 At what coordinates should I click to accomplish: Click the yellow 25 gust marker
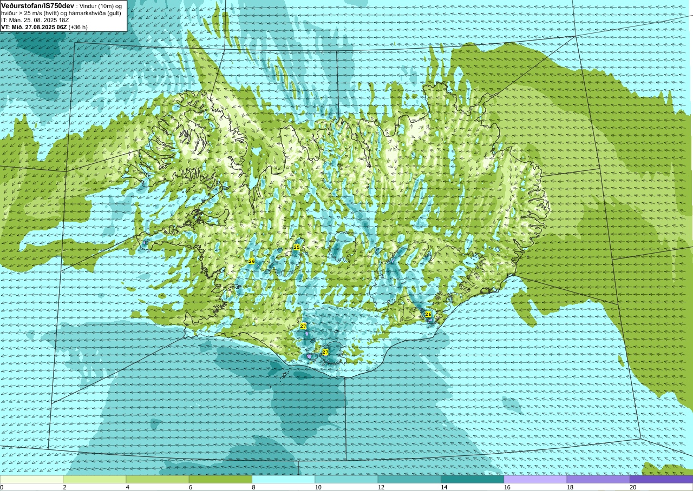[x=297, y=247]
